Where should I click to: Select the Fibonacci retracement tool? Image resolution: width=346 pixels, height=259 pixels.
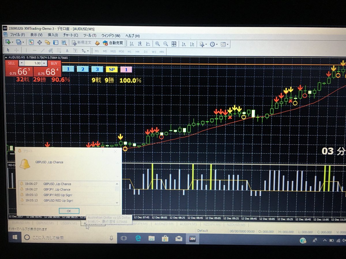pos(59,51)
